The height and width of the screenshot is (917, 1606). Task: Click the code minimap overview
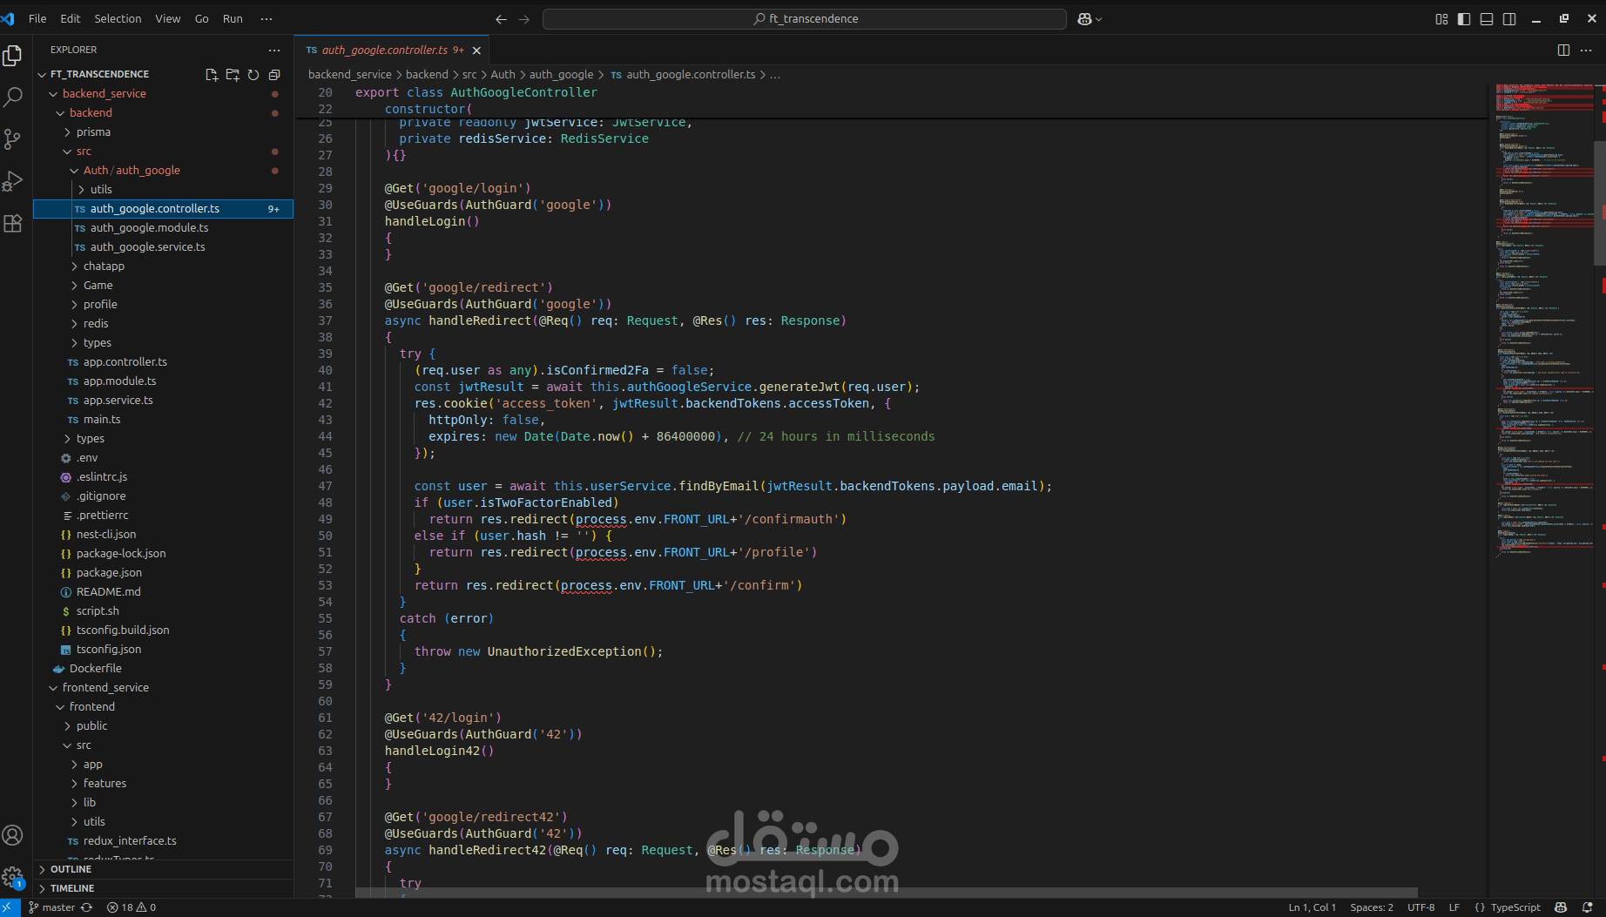1543,320
